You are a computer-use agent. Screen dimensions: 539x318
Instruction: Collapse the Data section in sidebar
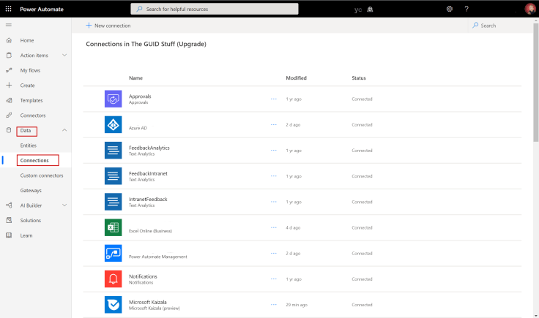[x=64, y=130]
